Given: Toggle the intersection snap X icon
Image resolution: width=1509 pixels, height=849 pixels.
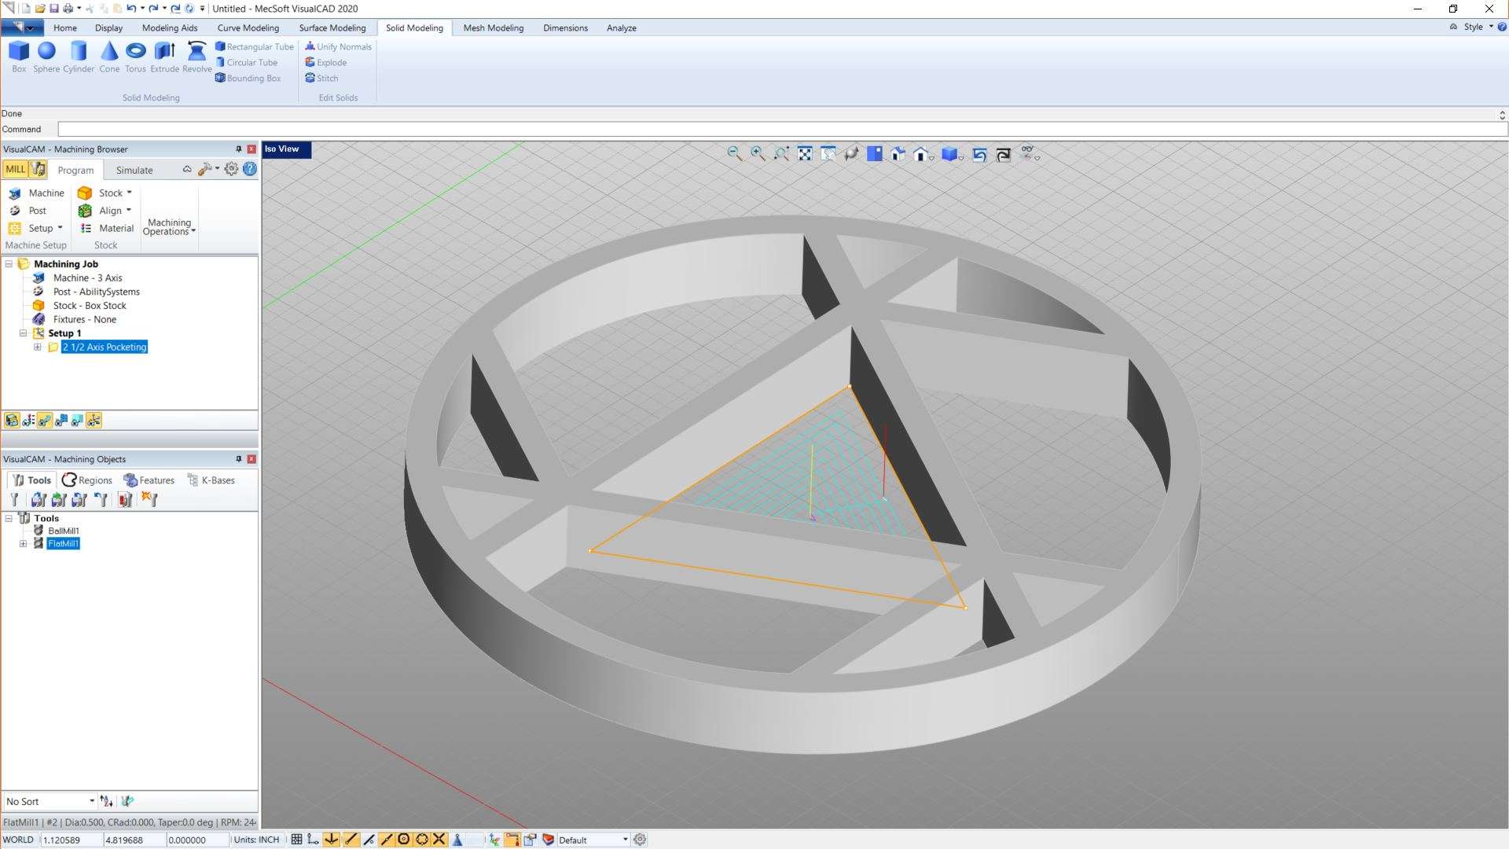Looking at the screenshot, I should click(439, 840).
